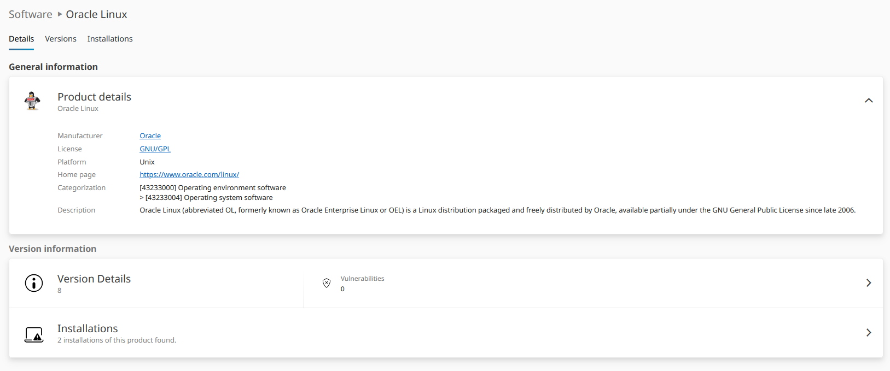This screenshot has height=371, width=890.
Task: Switch to the Versions tab
Action: pyautogui.click(x=61, y=39)
